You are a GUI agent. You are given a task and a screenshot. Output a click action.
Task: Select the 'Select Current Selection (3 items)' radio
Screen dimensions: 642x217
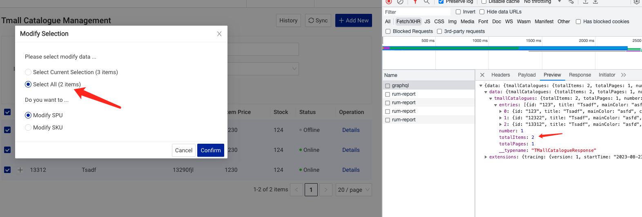pyautogui.click(x=28, y=72)
